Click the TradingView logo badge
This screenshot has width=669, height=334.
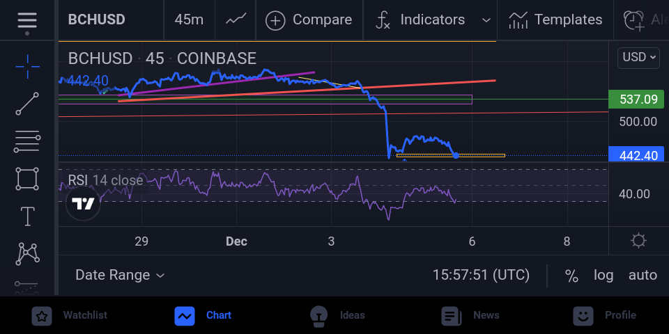pyautogui.click(x=83, y=204)
